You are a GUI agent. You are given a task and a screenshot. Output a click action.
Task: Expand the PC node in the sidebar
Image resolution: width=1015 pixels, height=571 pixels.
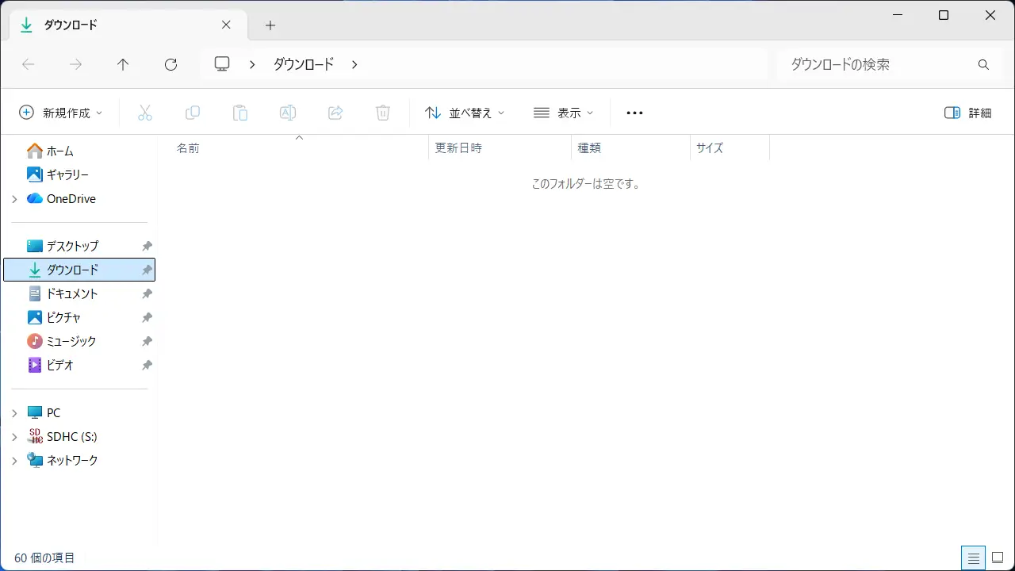(x=13, y=412)
